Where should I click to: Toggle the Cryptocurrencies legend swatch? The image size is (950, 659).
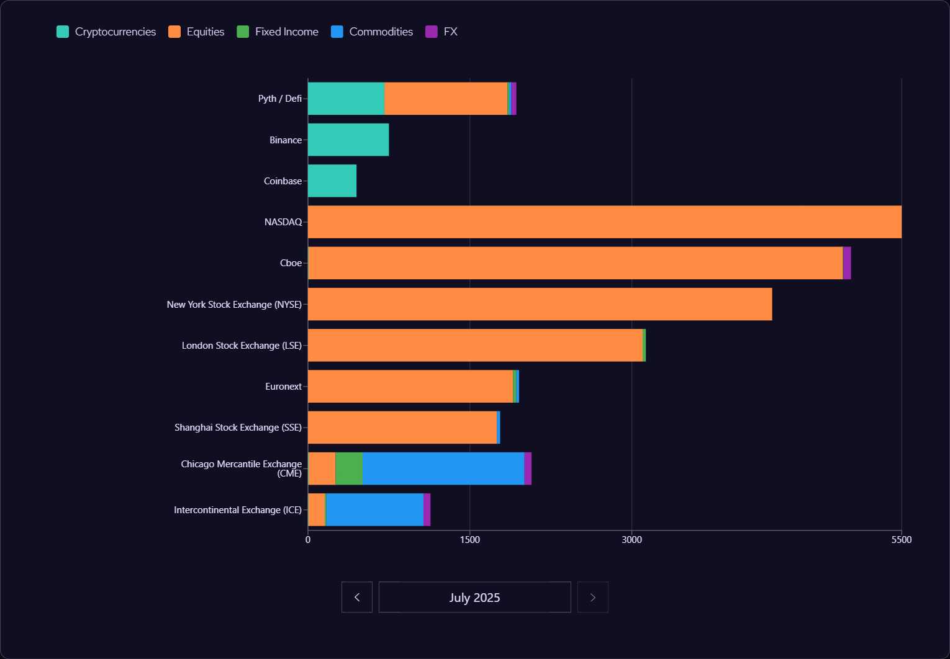[x=63, y=32]
